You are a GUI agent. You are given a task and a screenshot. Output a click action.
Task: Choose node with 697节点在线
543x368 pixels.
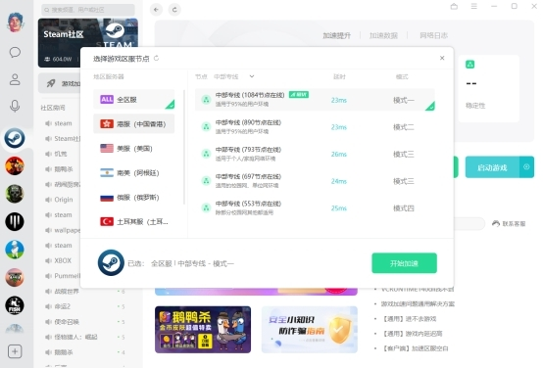point(315,181)
